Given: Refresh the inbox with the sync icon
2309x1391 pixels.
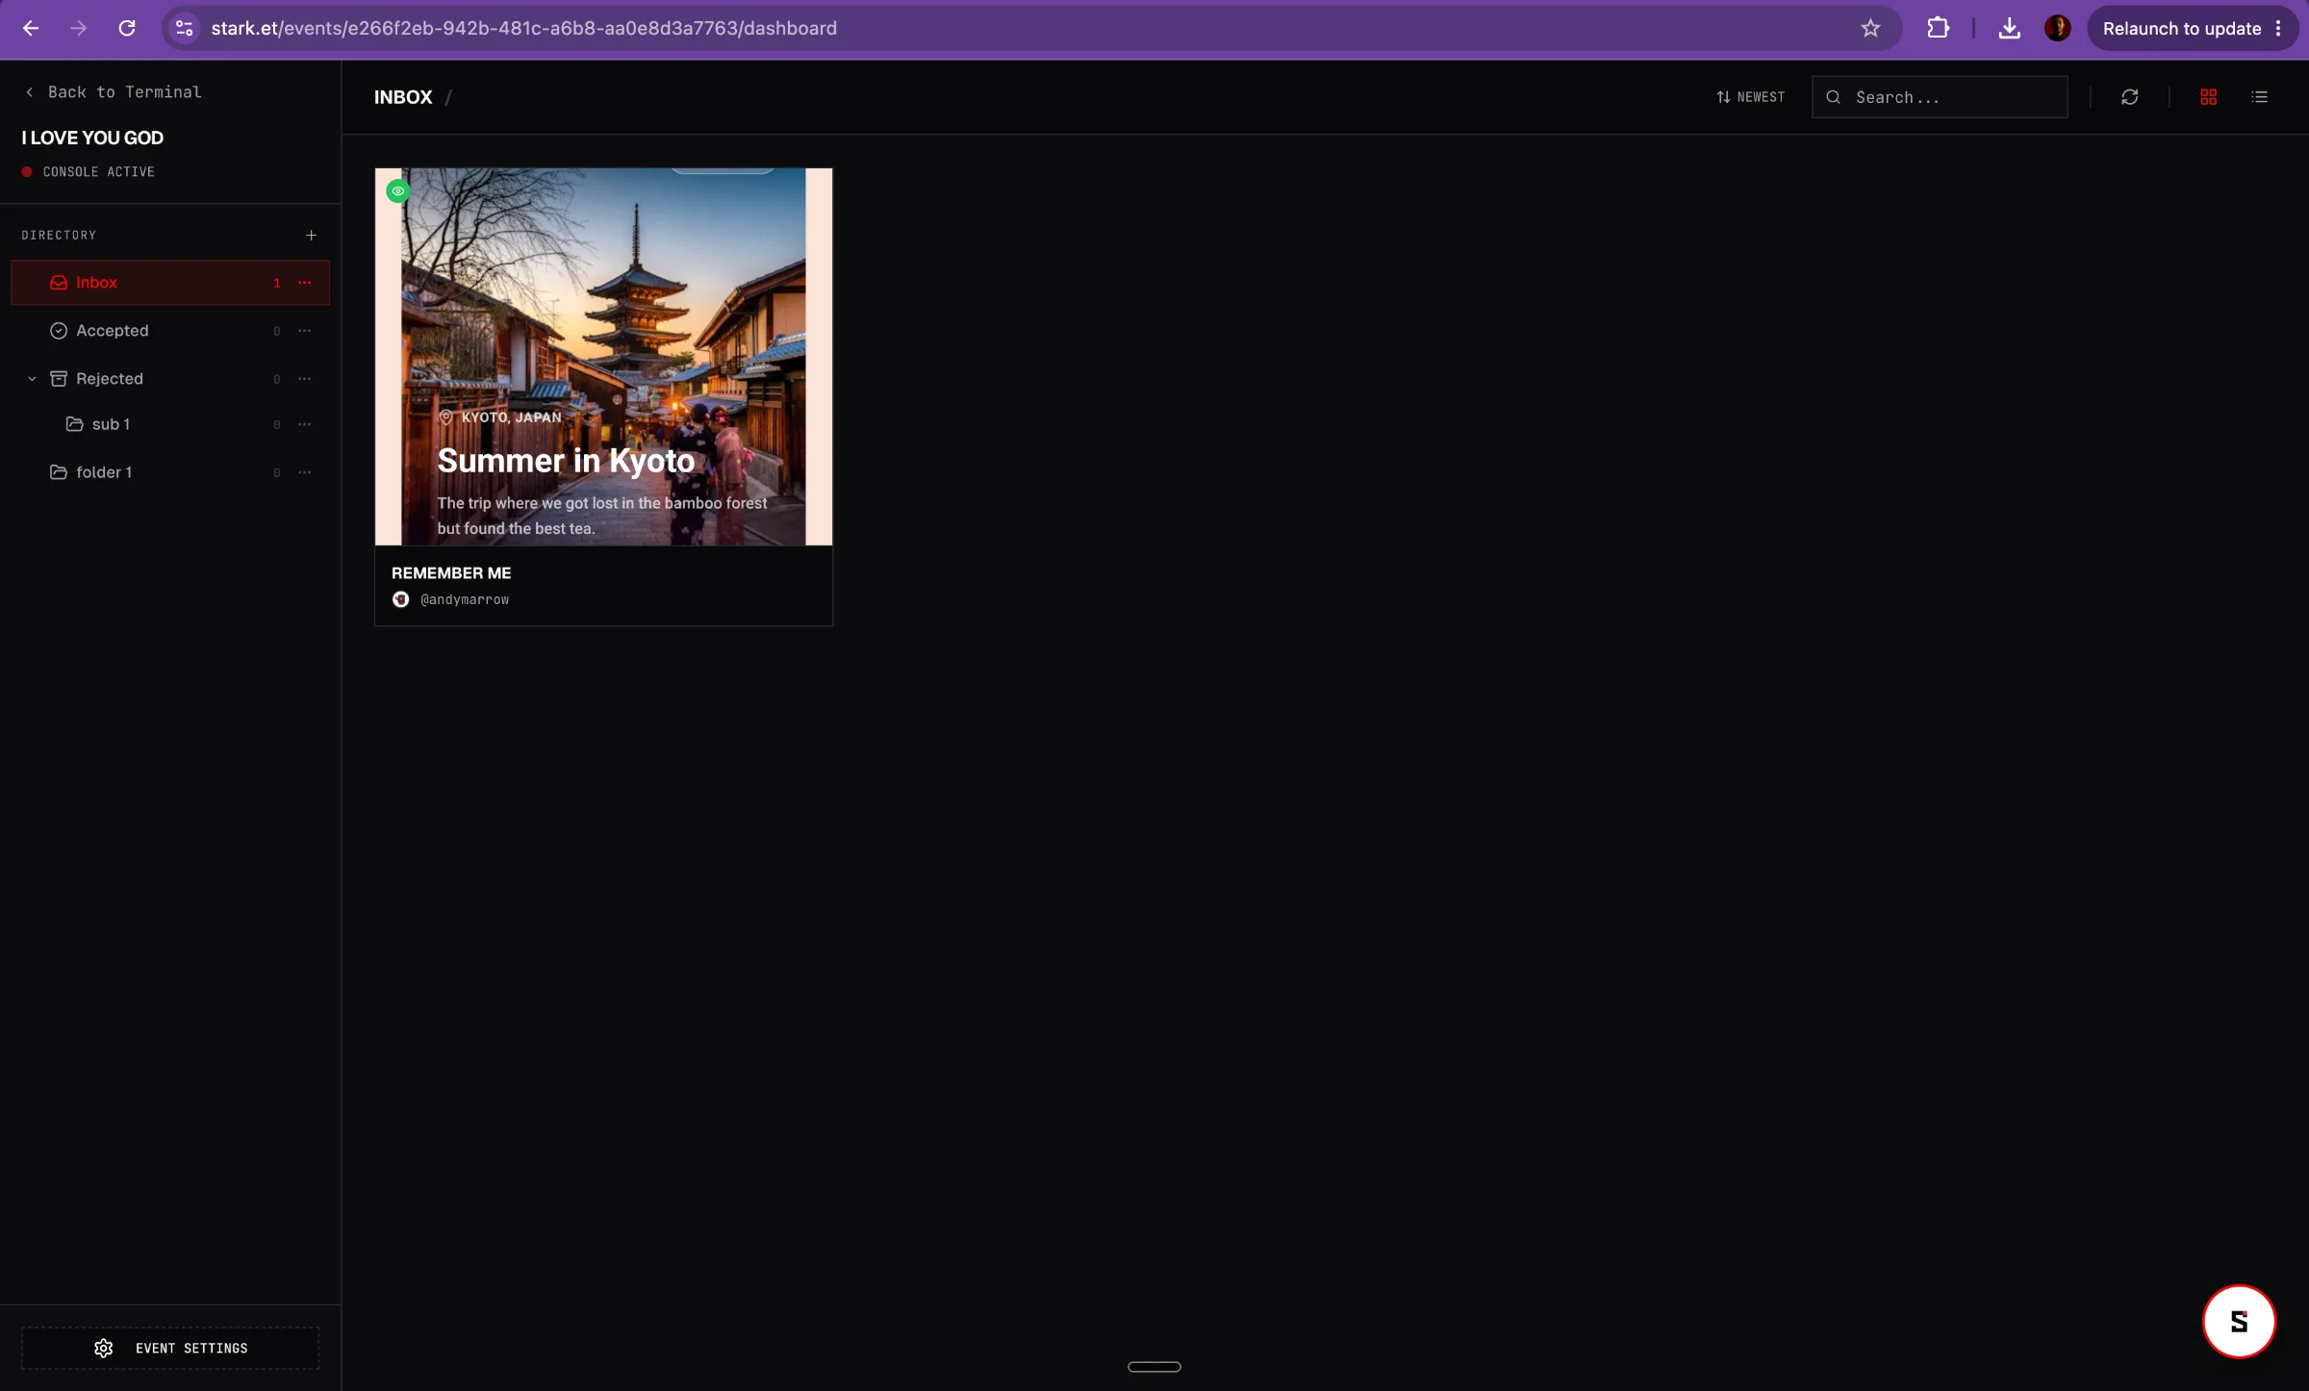Looking at the screenshot, I should 2130,97.
